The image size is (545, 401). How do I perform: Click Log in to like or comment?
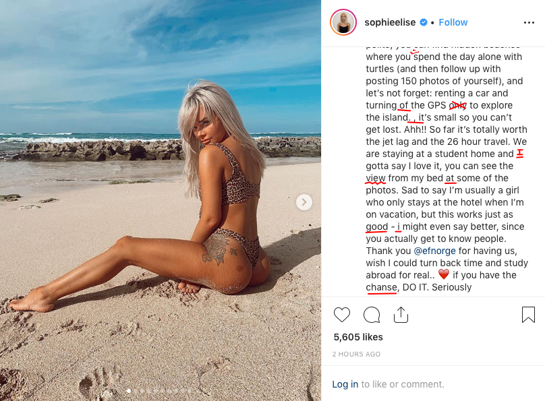(345, 384)
